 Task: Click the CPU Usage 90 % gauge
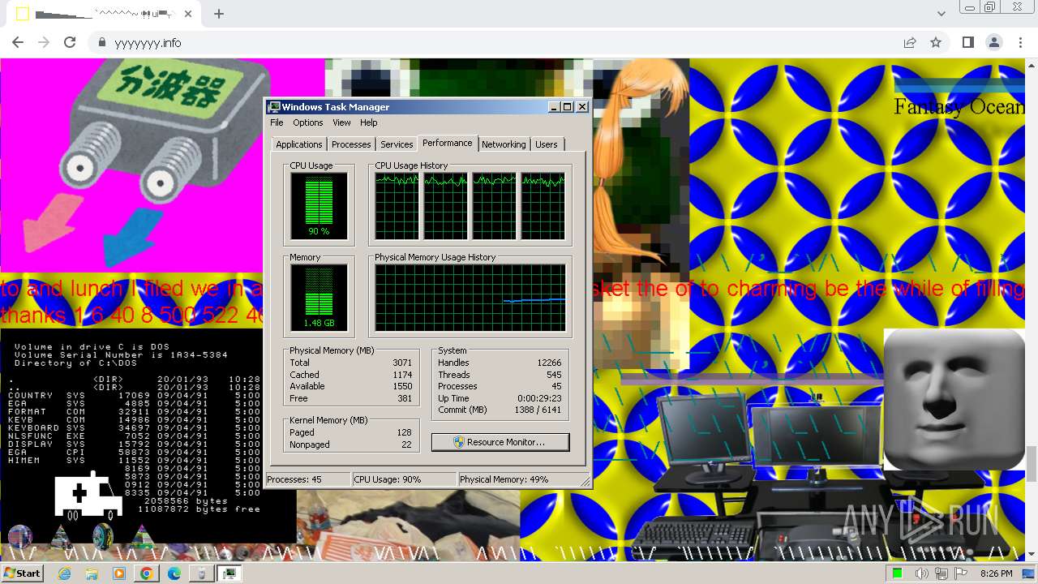pyautogui.click(x=319, y=207)
